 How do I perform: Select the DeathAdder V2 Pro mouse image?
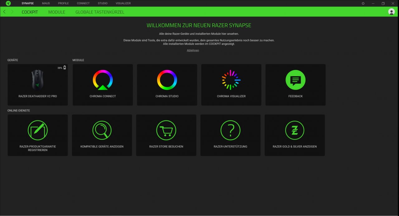[38, 80]
